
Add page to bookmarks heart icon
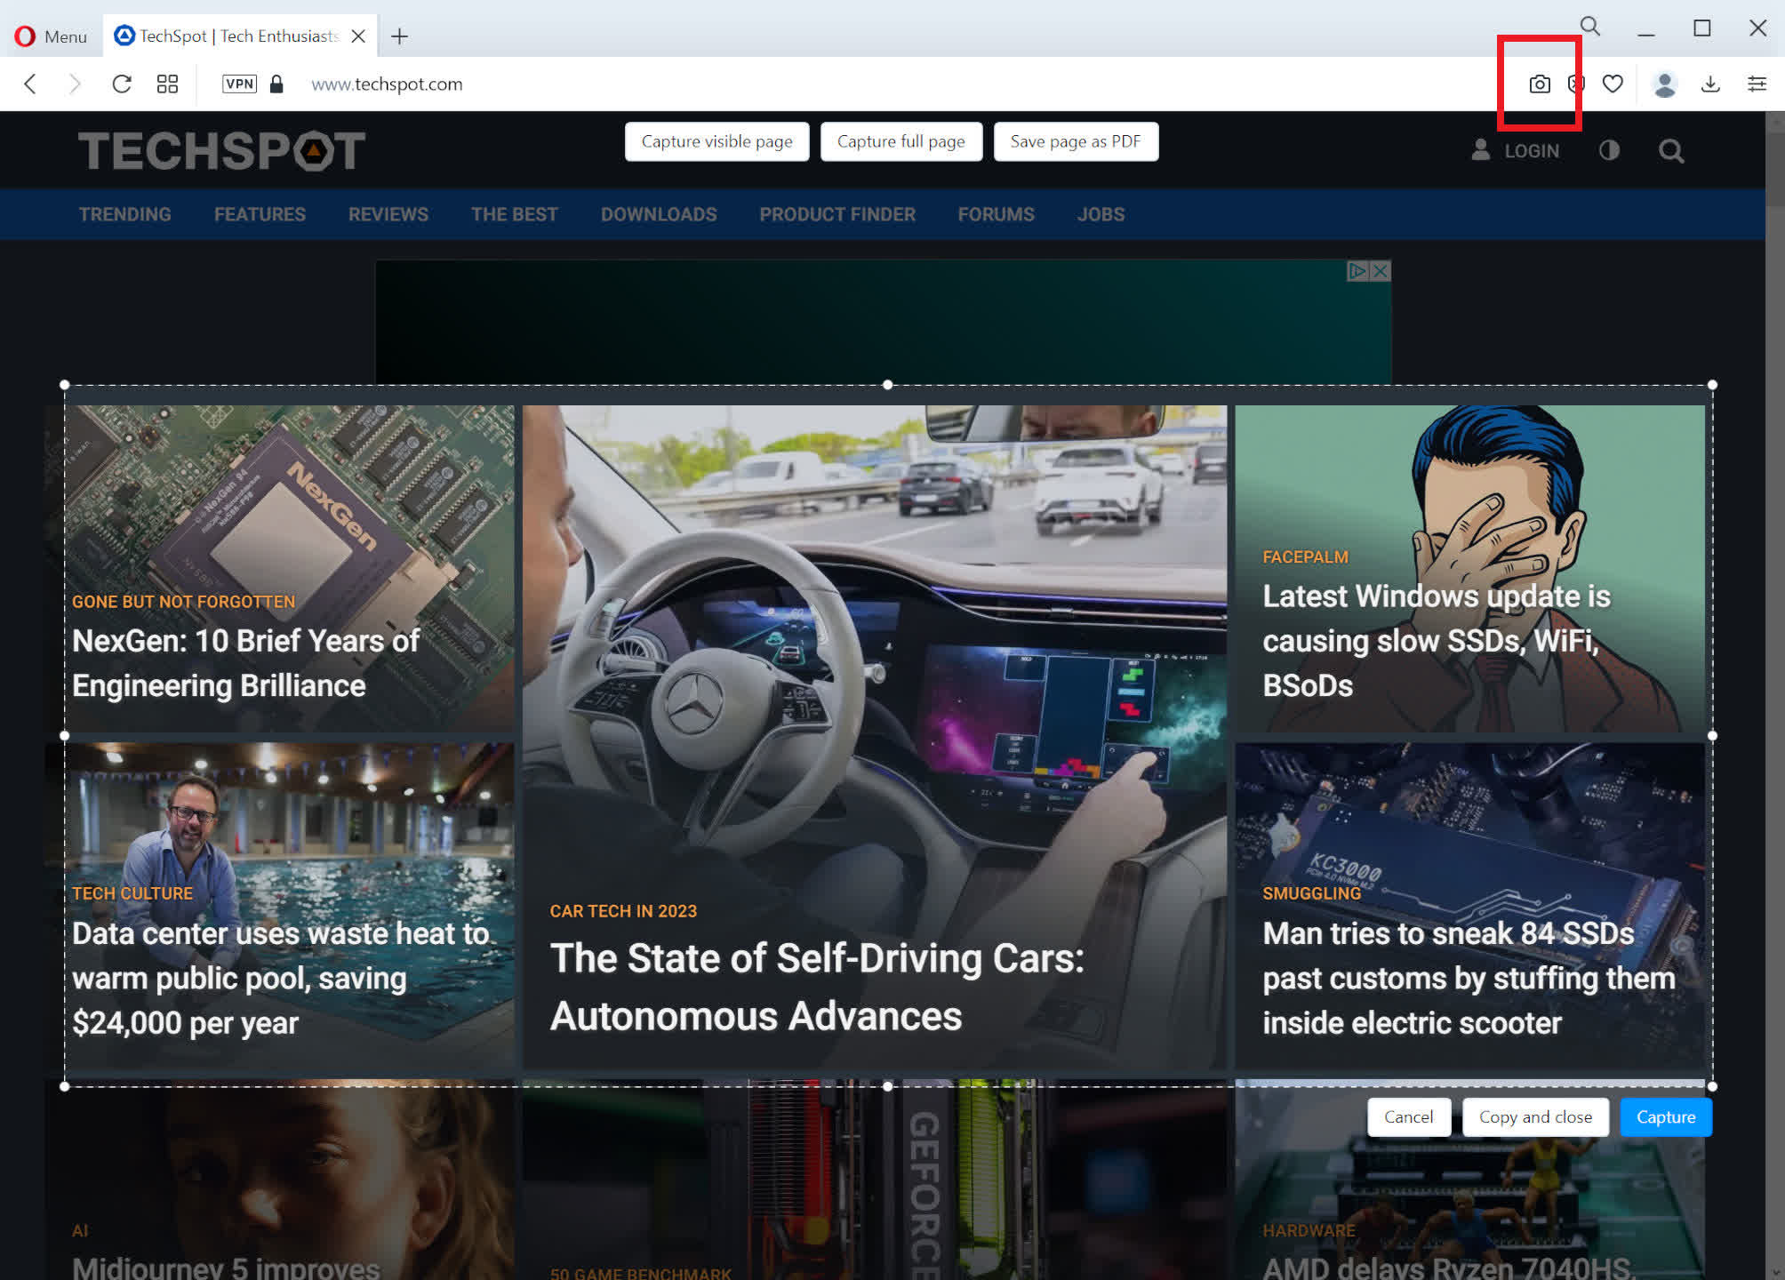(1613, 84)
